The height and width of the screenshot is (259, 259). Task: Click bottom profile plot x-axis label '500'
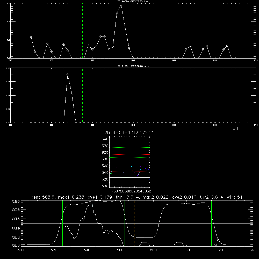click(21, 250)
